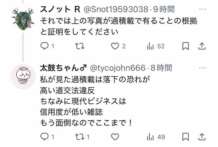Open the 9時間 timestamp of first tweet
This screenshot has height=147, width=218.
(164, 9)
